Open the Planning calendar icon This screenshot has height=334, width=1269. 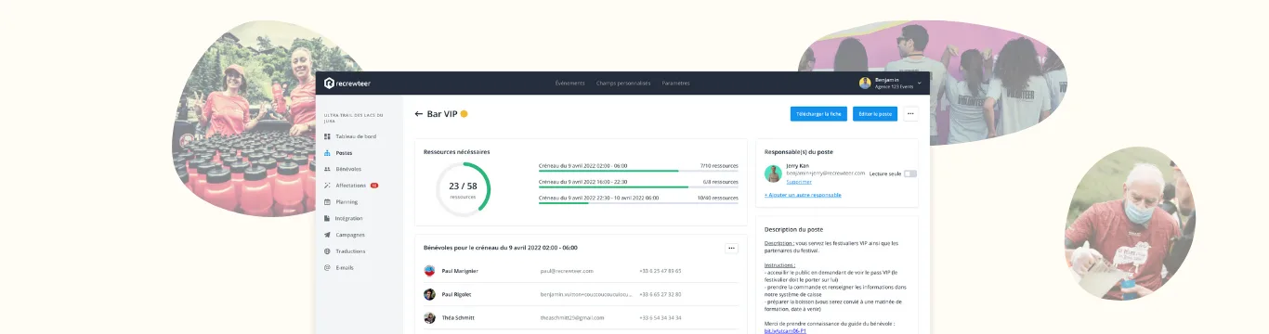[326, 201]
